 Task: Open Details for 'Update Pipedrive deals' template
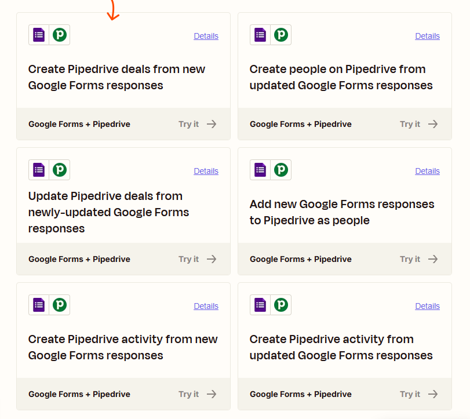point(206,171)
